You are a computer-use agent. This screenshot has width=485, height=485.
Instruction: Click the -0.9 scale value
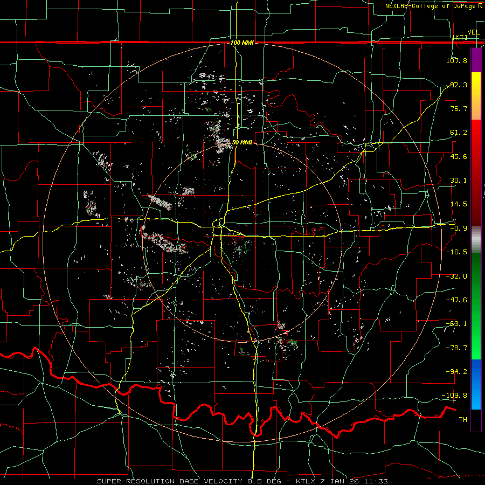click(458, 228)
